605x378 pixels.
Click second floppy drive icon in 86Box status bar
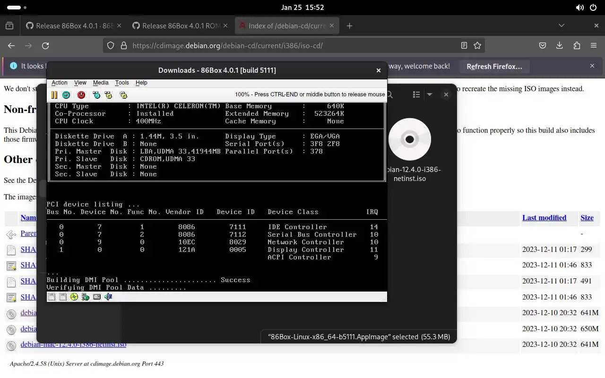click(63, 297)
